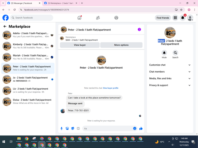This screenshot has height=148, width=198.
Task: Go to the Home feed icon
Action: point(79,18)
